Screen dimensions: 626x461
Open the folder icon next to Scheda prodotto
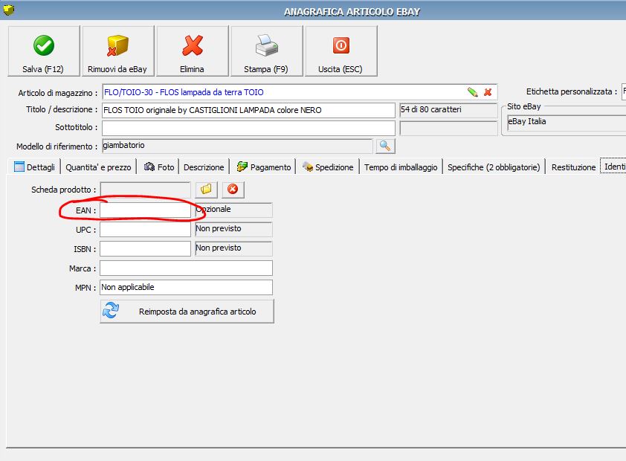pyautogui.click(x=206, y=189)
